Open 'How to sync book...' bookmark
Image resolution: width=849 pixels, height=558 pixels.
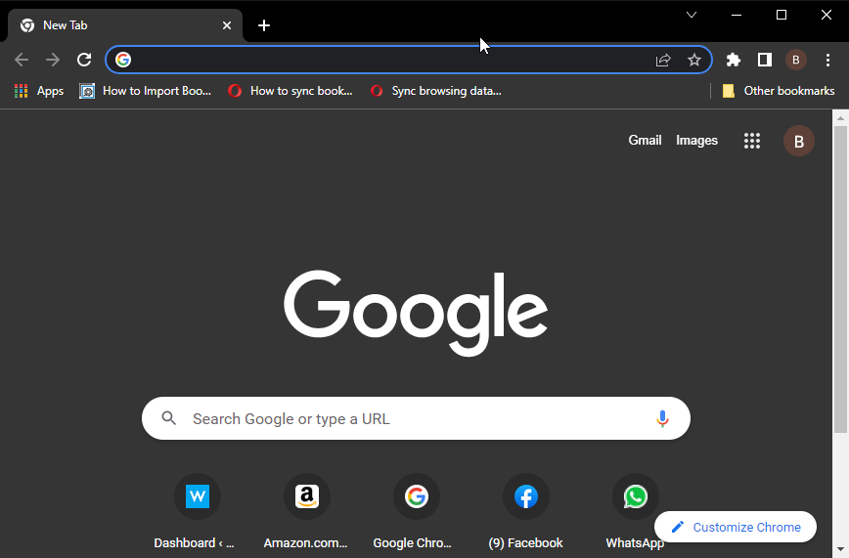point(290,91)
